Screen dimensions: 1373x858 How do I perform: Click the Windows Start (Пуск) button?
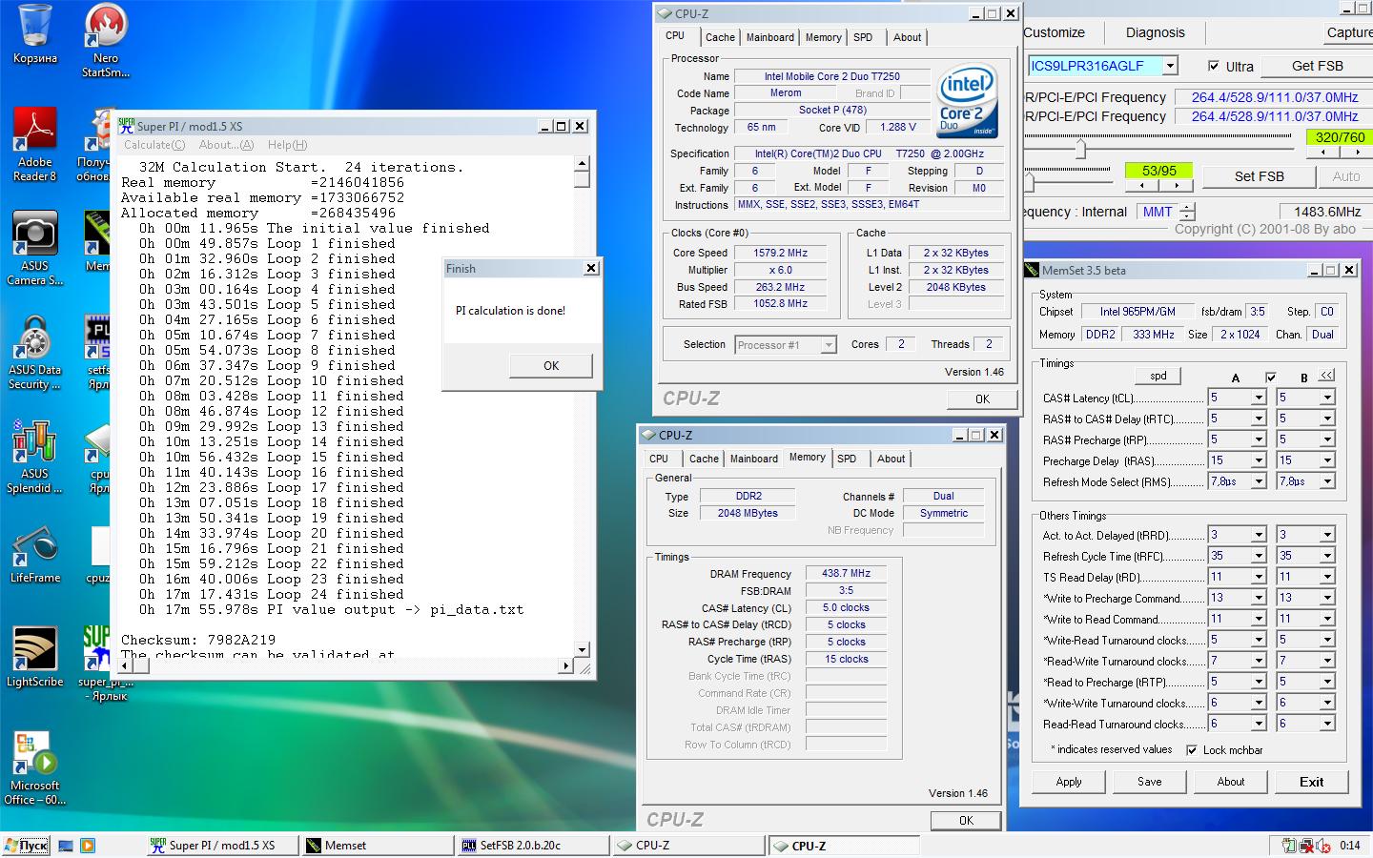click(26, 846)
